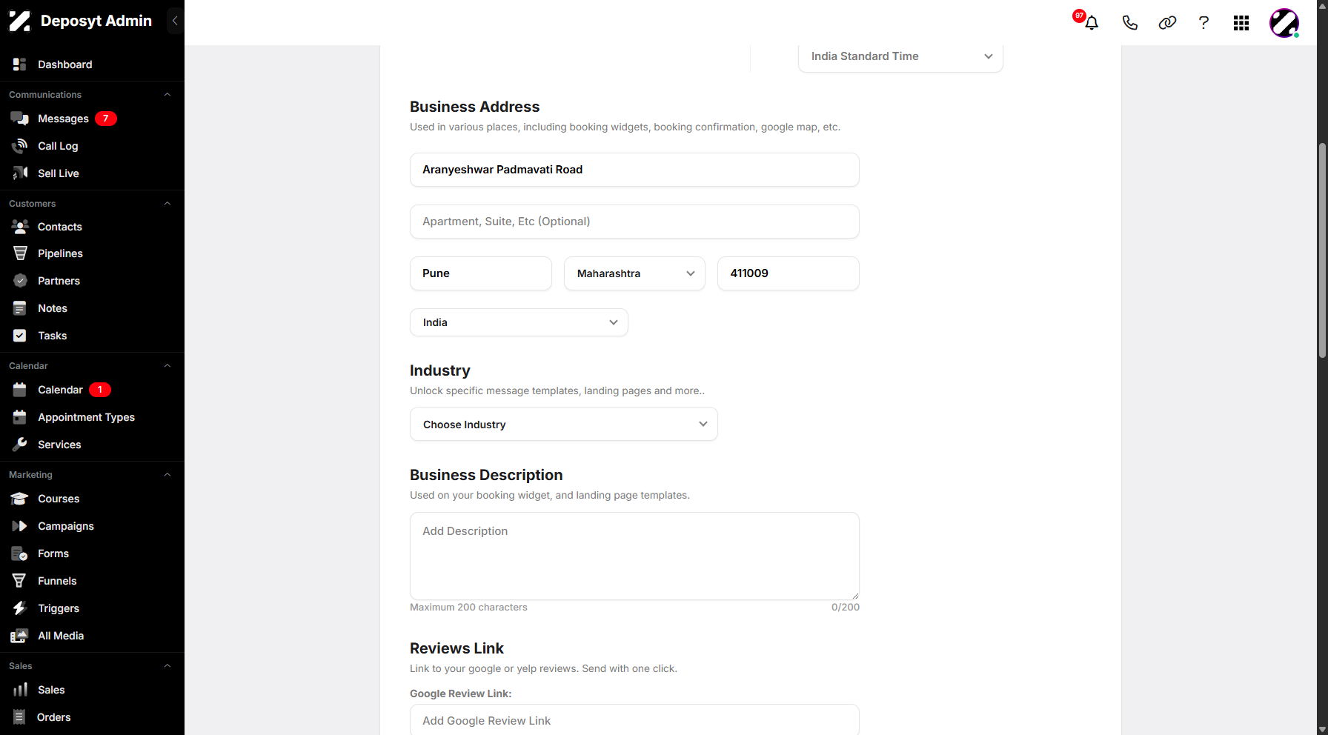Open the India country dropdown
The height and width of the screenshot is (735, 1328).
pos(519,322)
